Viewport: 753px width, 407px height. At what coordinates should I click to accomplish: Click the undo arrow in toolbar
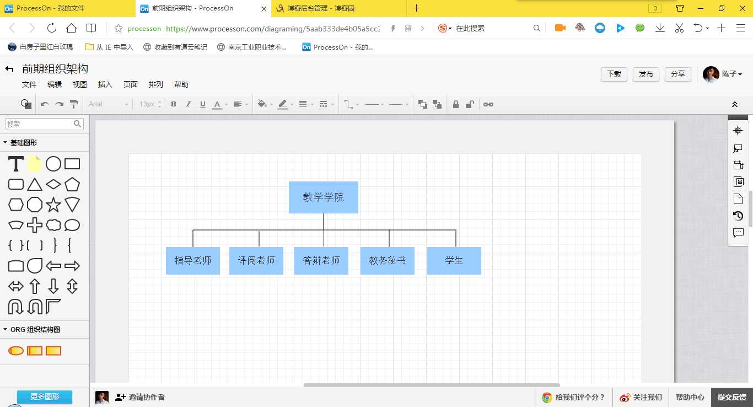click(45, 104)
